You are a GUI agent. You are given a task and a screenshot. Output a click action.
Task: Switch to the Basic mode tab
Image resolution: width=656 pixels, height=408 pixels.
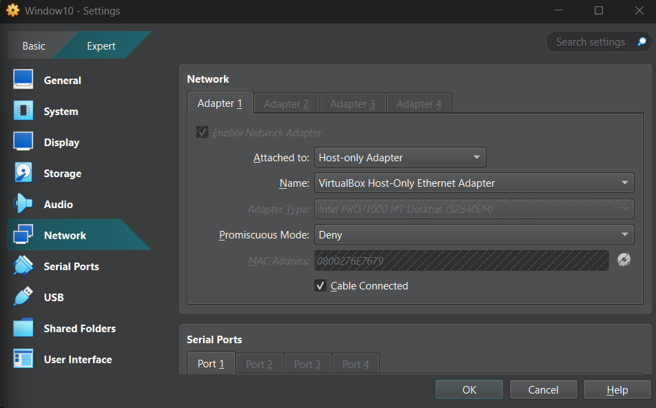pyautogui.click(x=34, y=45)
